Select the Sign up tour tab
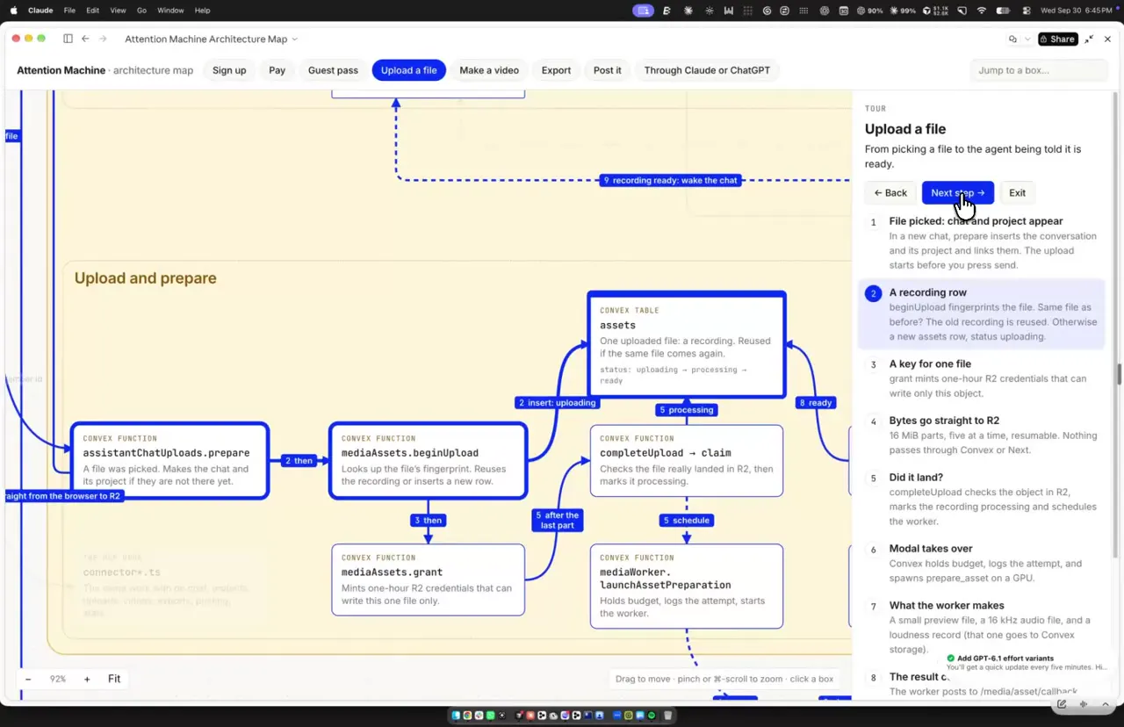 [229, 70]
